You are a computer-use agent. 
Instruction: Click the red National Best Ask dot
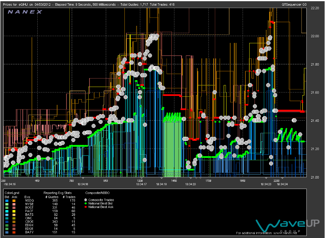tap(86, 207)
